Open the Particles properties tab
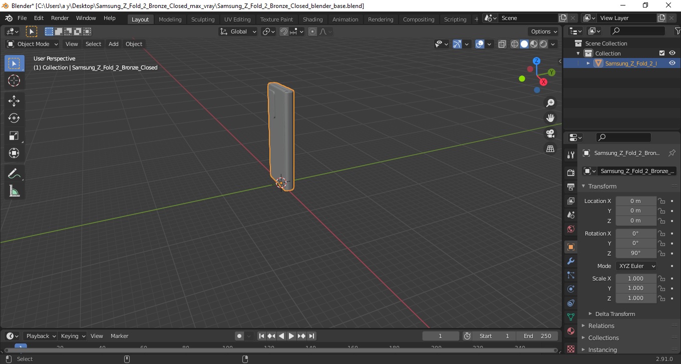This screenshot has width=681, height=364. pyautogui.click(x=570, y=275)
